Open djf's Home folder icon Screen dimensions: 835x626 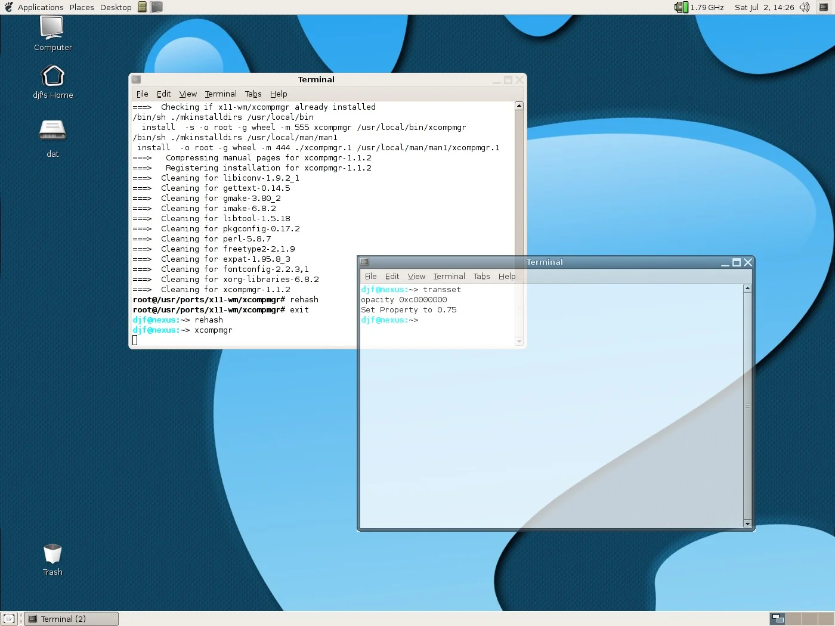point(52,76)
